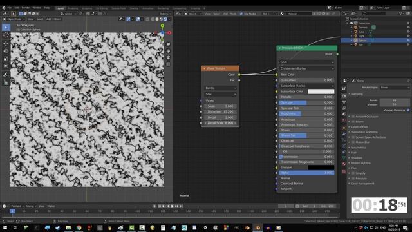Switch to the Sculpting workspace tab

pyautogui.click(x=87, y=8)
